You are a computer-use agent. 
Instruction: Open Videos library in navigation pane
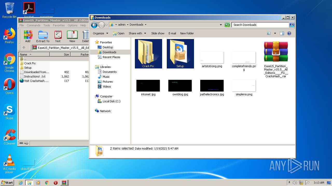tap(107, 87)
